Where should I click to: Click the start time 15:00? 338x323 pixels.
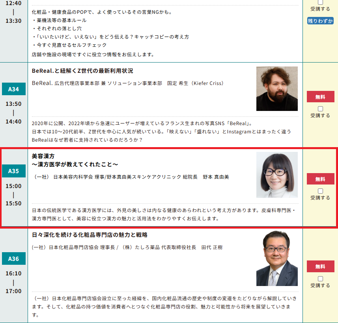tap(13, 186)
